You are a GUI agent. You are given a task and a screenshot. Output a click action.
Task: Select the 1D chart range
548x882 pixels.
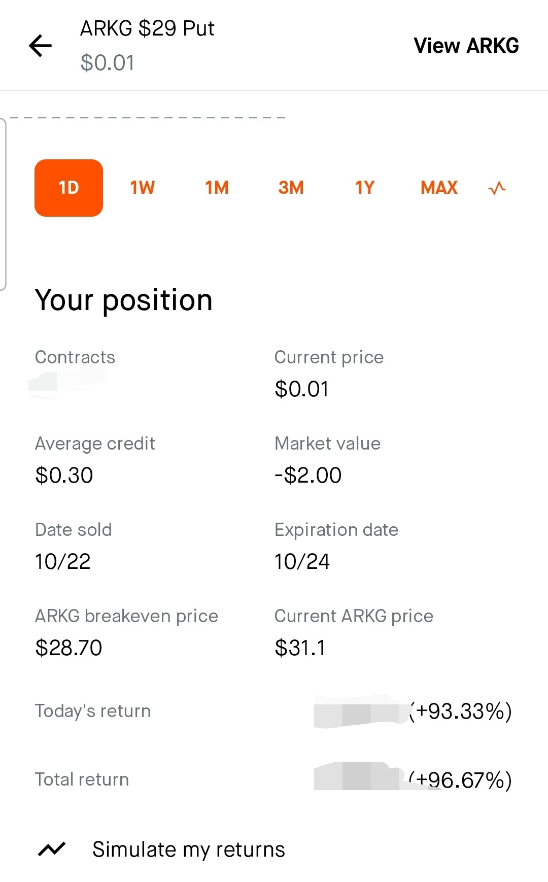(x=68, y=188)
